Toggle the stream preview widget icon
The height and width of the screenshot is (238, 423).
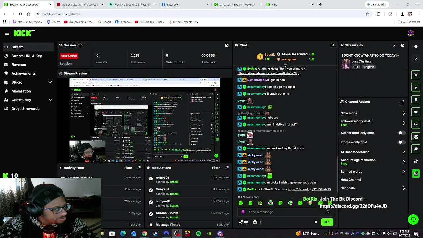416,75
